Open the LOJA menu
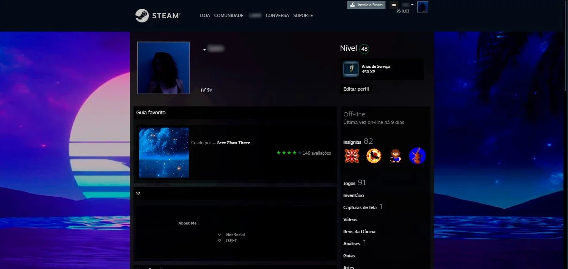 click(205, 15)
